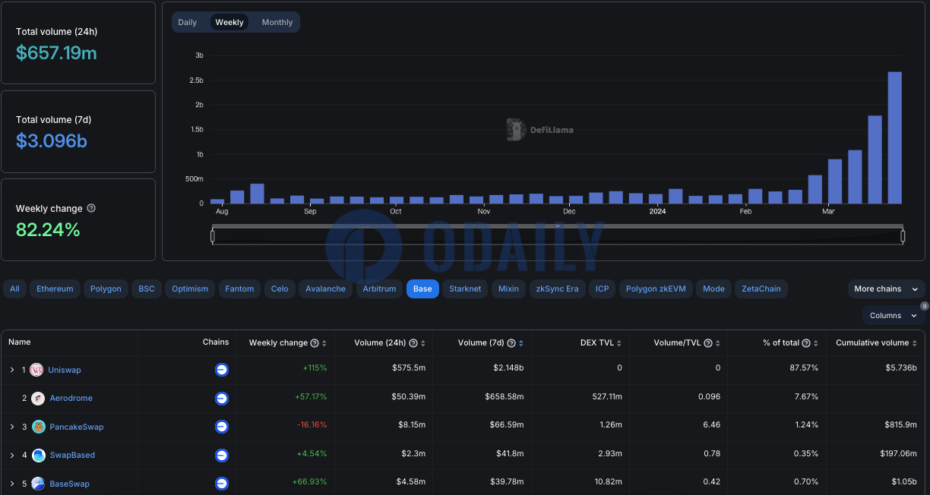Viewport: 930px width, 495px height.
Task: Click the help icon in the Volume (7d) header
Action: tap(511, 343)
